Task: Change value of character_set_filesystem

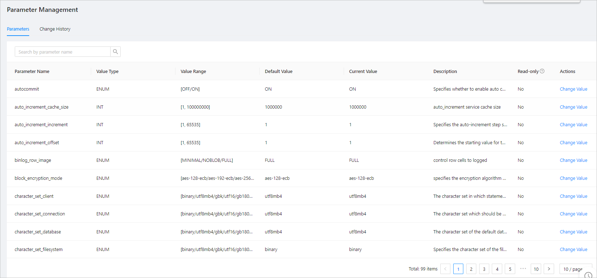Action: (x=573, y=250)
